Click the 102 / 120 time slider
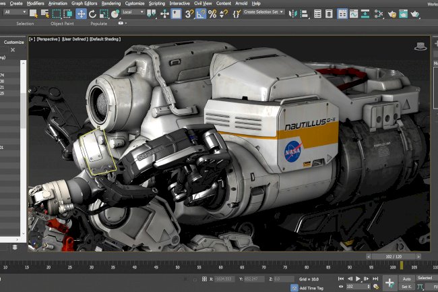The width and height of the screenshot is (438, 292). pos(394,256)
